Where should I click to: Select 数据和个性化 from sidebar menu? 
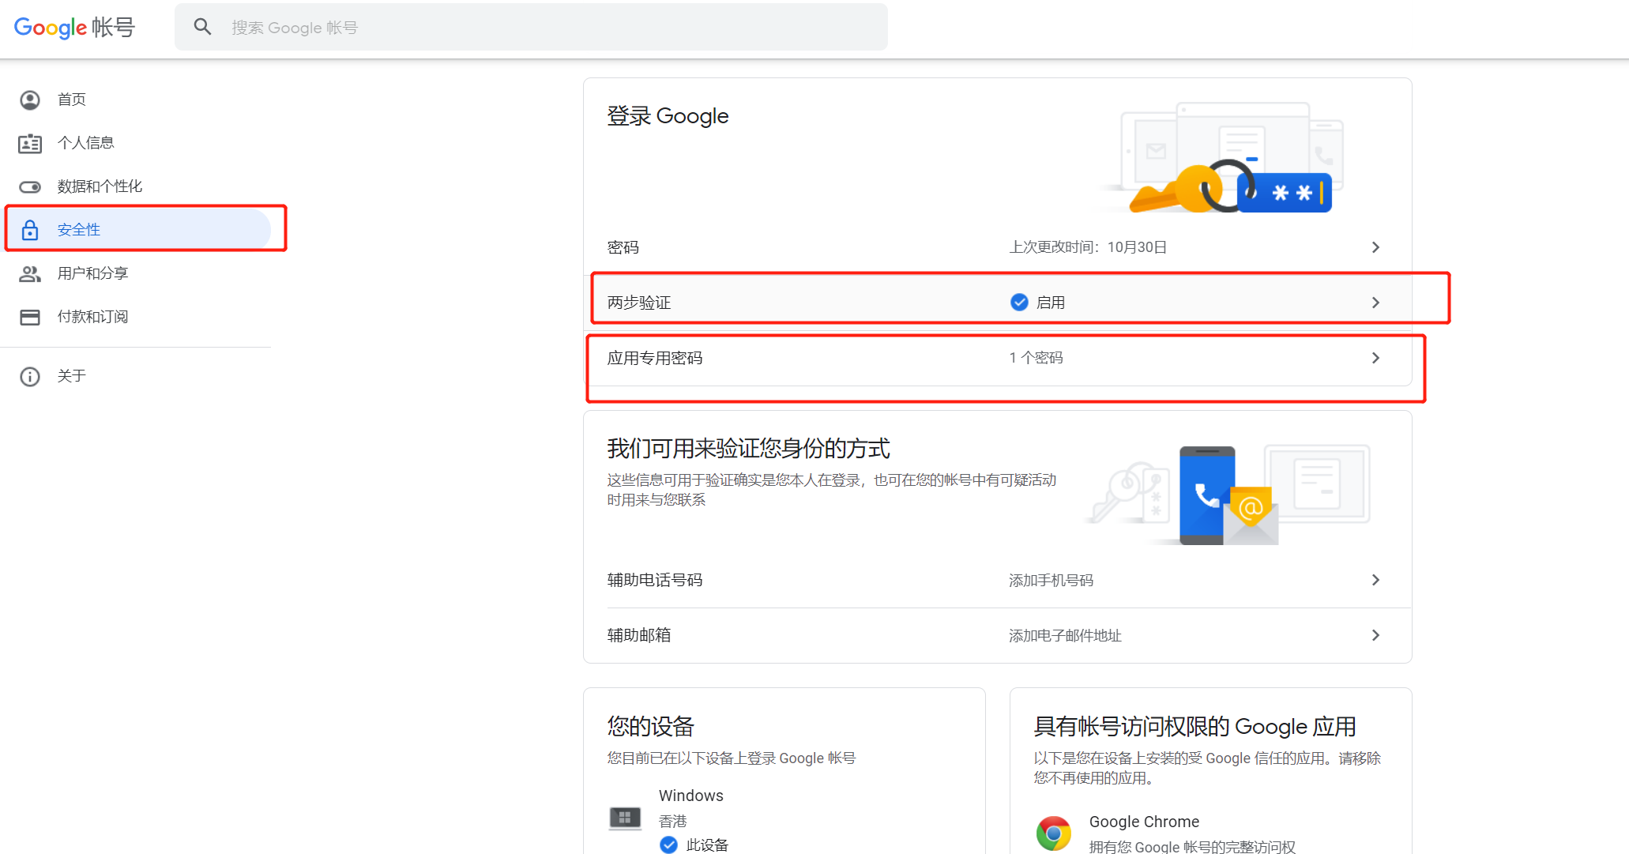coord(100,186)
